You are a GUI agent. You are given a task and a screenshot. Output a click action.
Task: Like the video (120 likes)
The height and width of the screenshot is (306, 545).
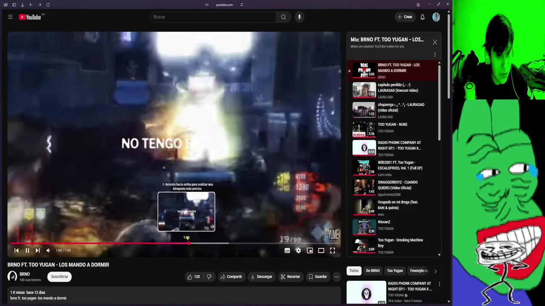tap(193, 277)
